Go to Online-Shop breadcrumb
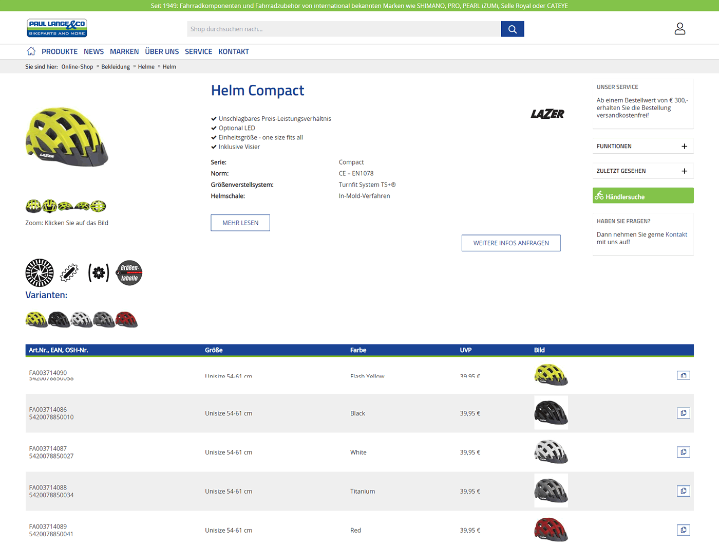The width and height of the screenshot is (719, 545). (x=77, y=67)
